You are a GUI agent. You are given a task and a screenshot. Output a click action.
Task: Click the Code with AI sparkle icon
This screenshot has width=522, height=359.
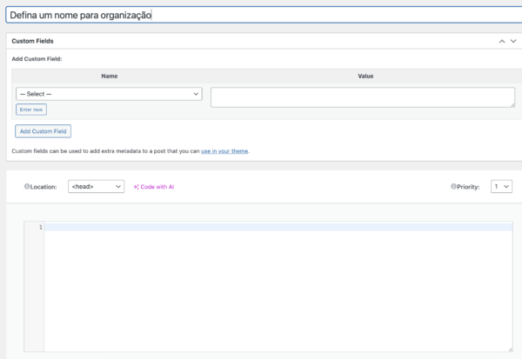click(x=137, y=186)
